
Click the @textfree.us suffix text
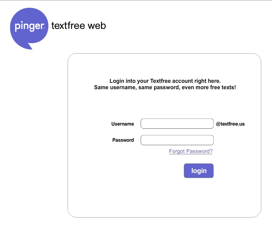pos(230,124)
